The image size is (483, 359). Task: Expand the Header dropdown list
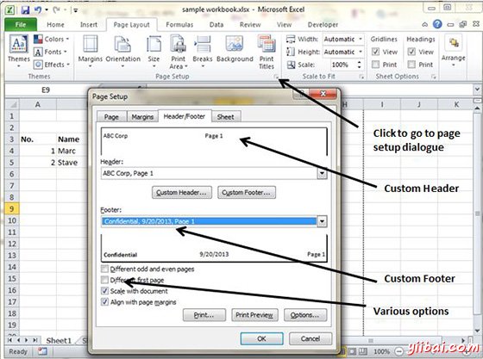(x=322, y=173)
